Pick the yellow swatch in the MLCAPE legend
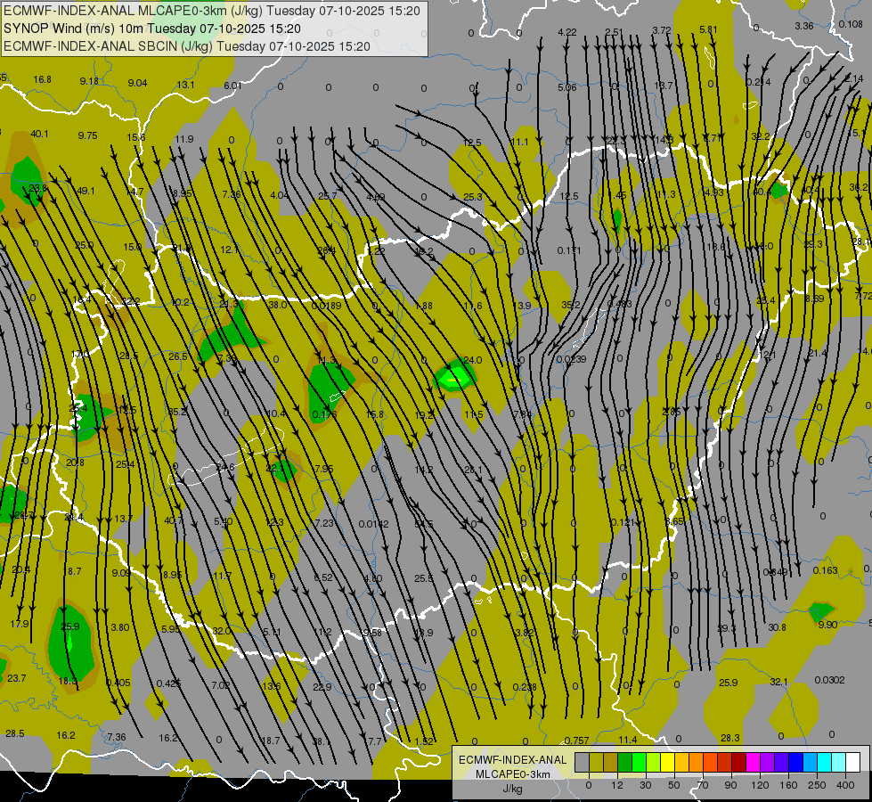The image size is (872, 802). 666,762
